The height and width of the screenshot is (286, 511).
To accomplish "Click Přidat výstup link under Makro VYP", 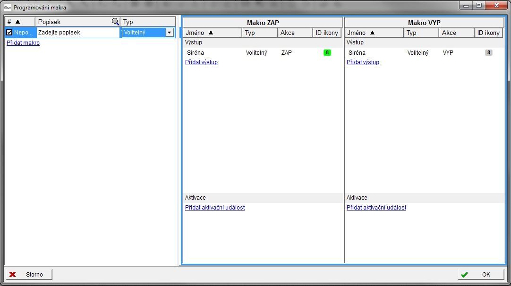I will 363,62.
